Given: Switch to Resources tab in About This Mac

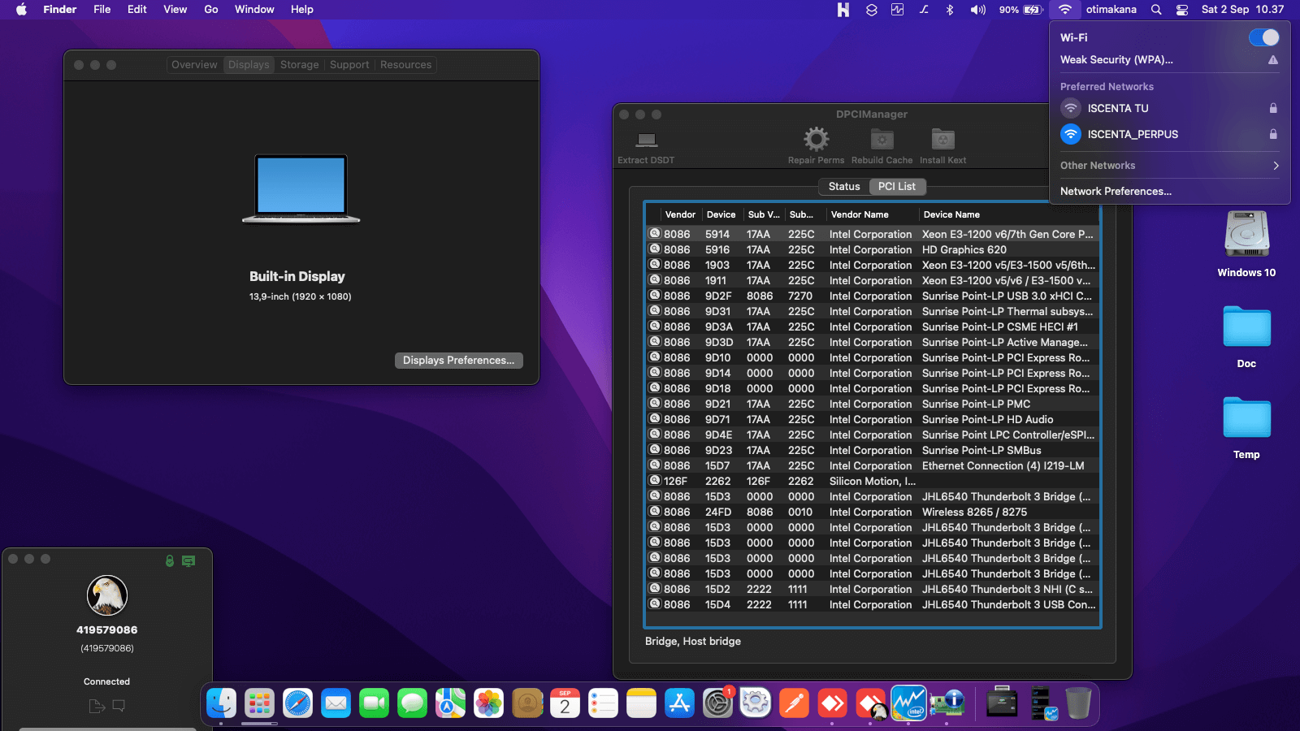Looking at the screenshot, I should [405, 65].
